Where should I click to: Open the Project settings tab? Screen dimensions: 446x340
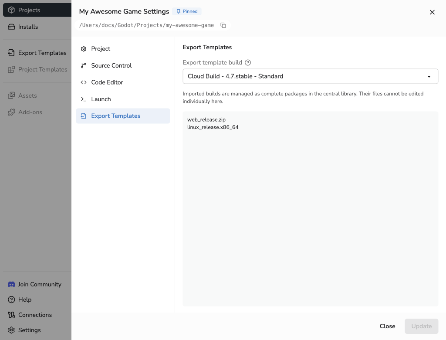(x=123, y=49)
